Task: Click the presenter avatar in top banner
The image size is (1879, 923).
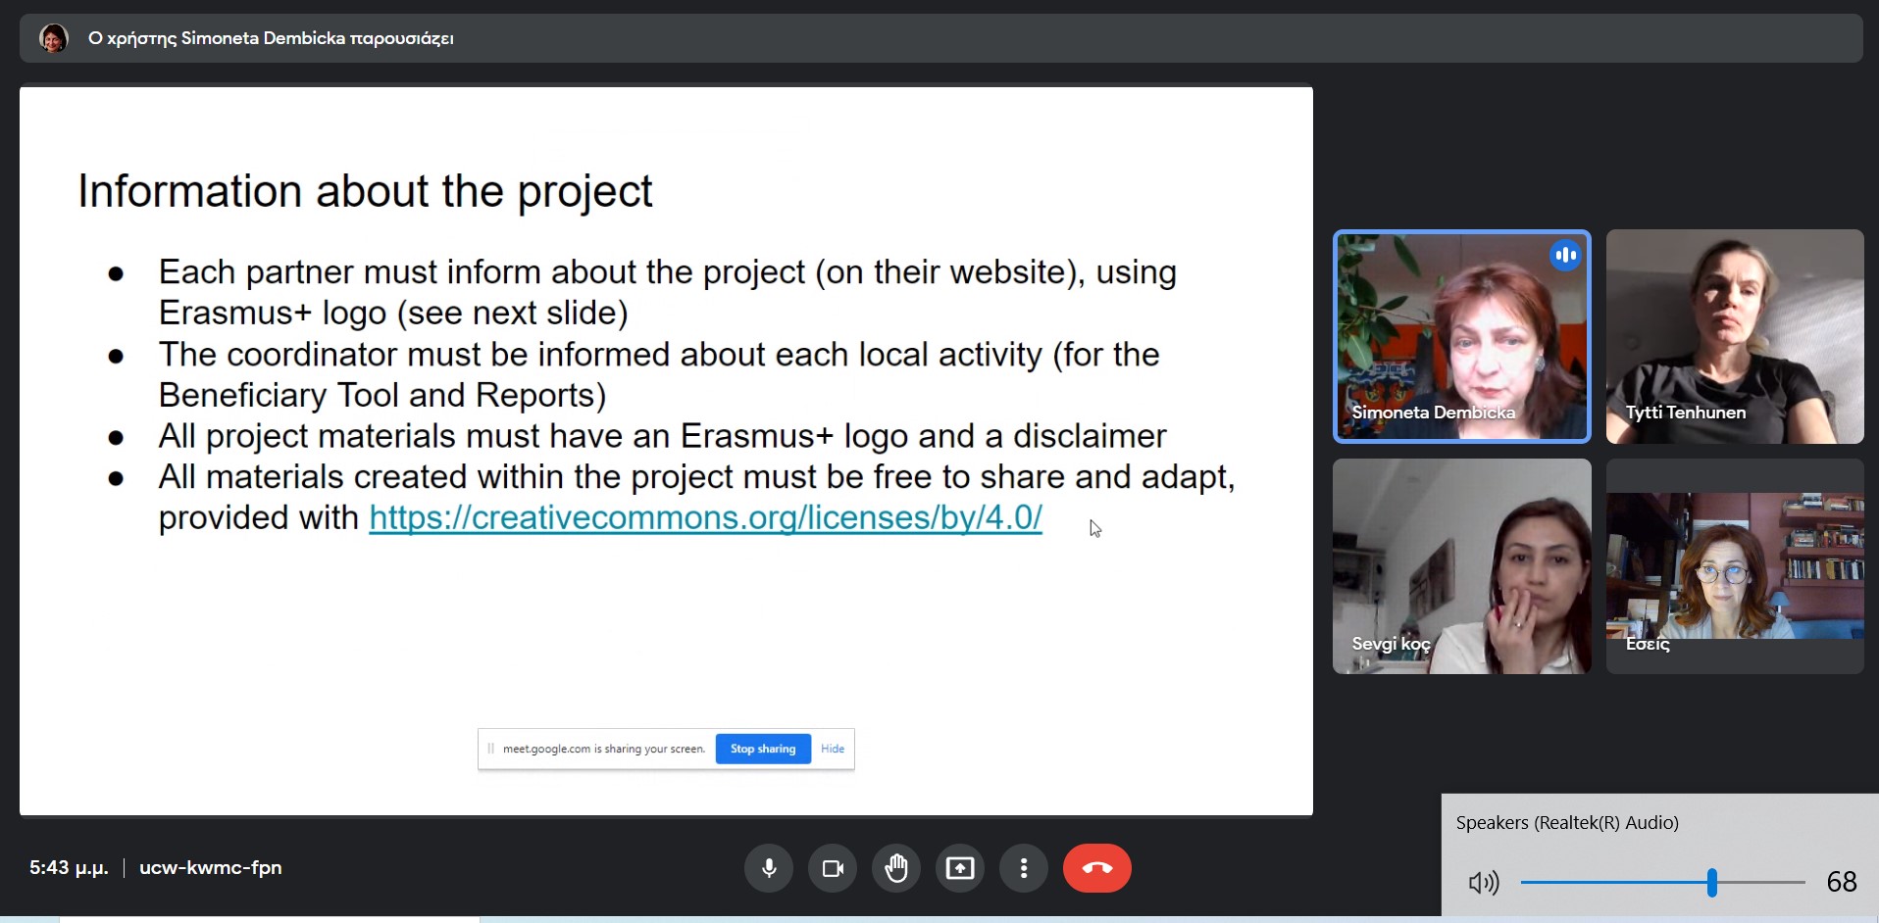Action: (53, 38)
